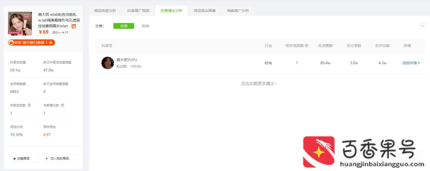Show help icon next to 相关视频数
This screenshot has width=430, height=171.
pyautogui.click(x=306, y=46)
